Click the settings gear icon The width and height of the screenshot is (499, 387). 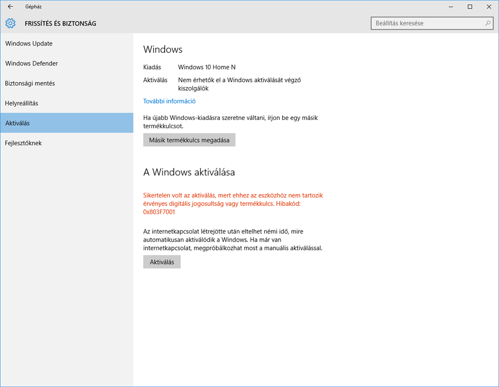[x=10, y=23]
